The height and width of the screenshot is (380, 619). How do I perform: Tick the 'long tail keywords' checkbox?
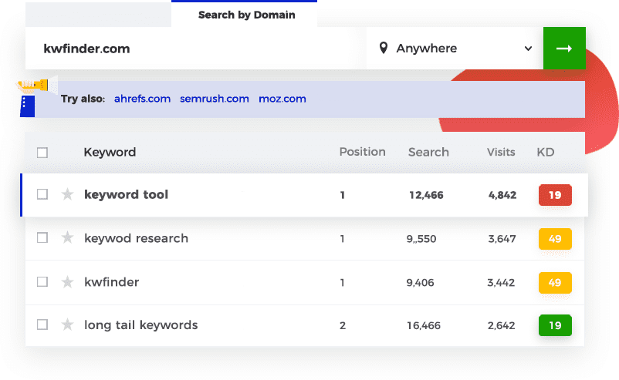[42, 325]
